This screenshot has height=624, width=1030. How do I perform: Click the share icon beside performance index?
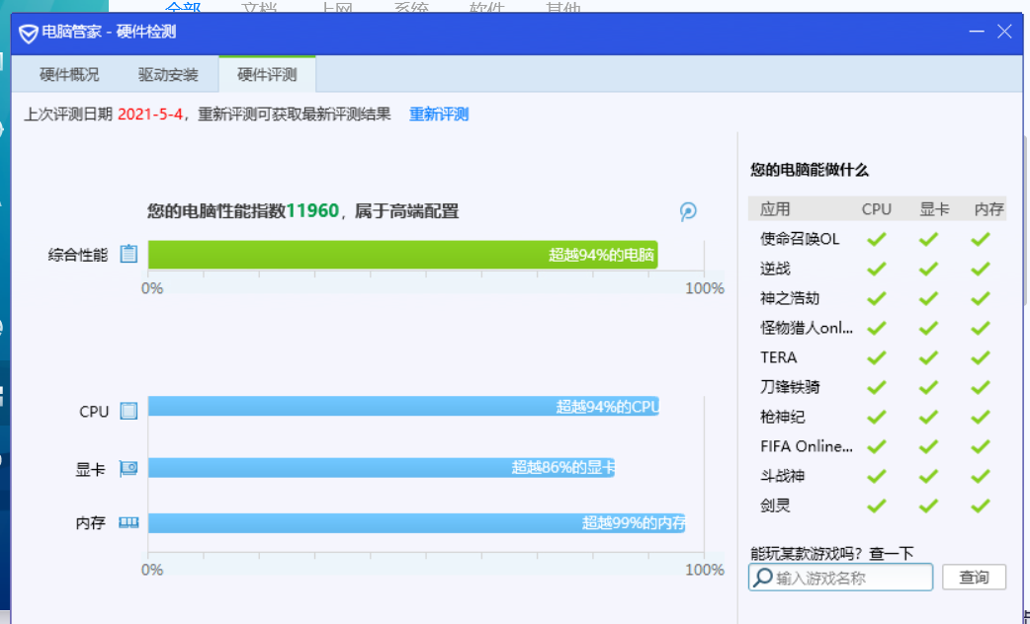coord(688,211)
